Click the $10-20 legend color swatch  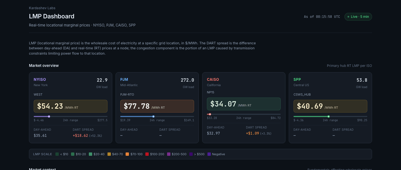(x=73, y=154)
